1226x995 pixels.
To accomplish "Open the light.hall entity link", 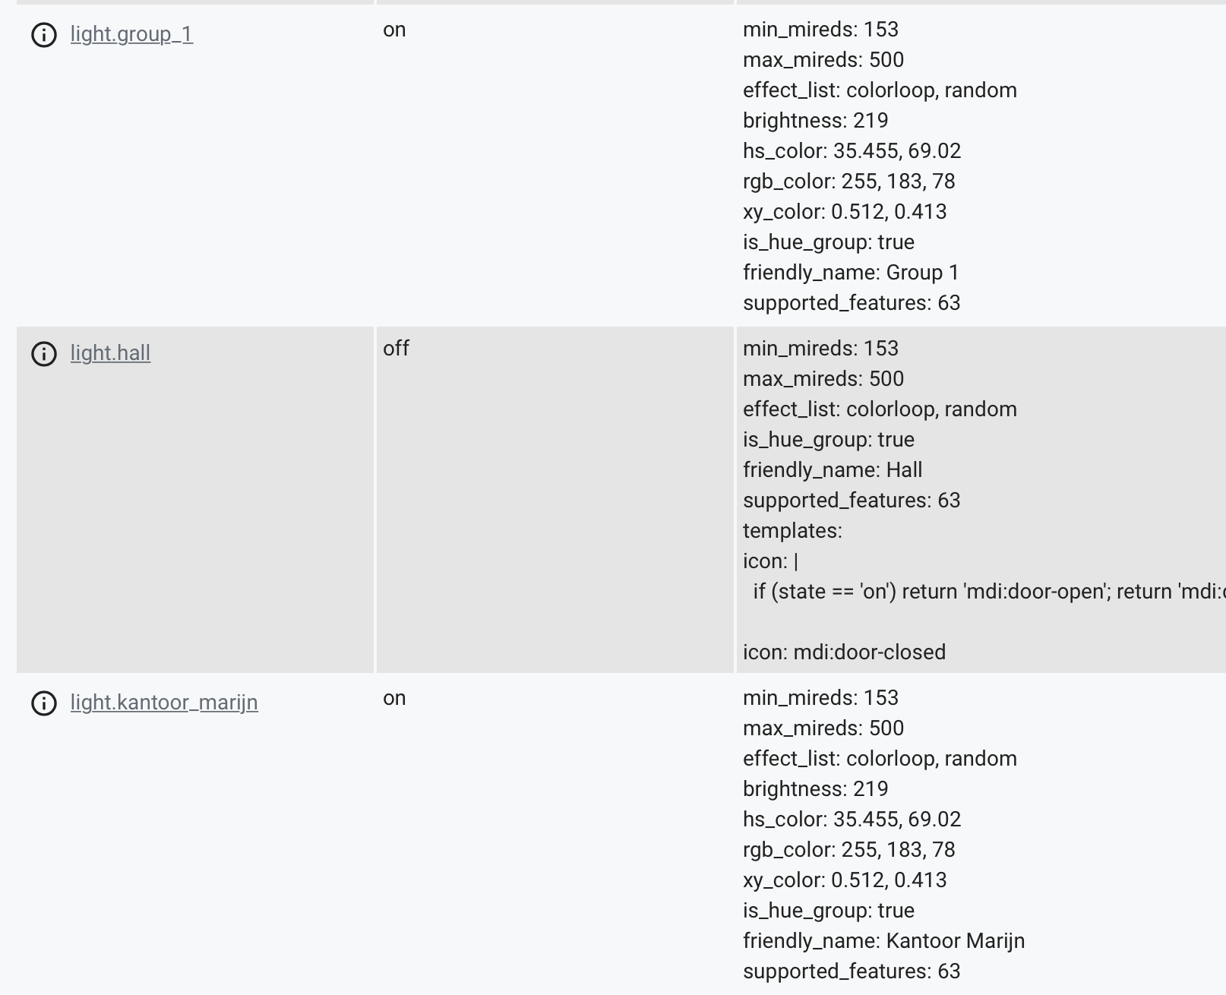I will 110,352.
